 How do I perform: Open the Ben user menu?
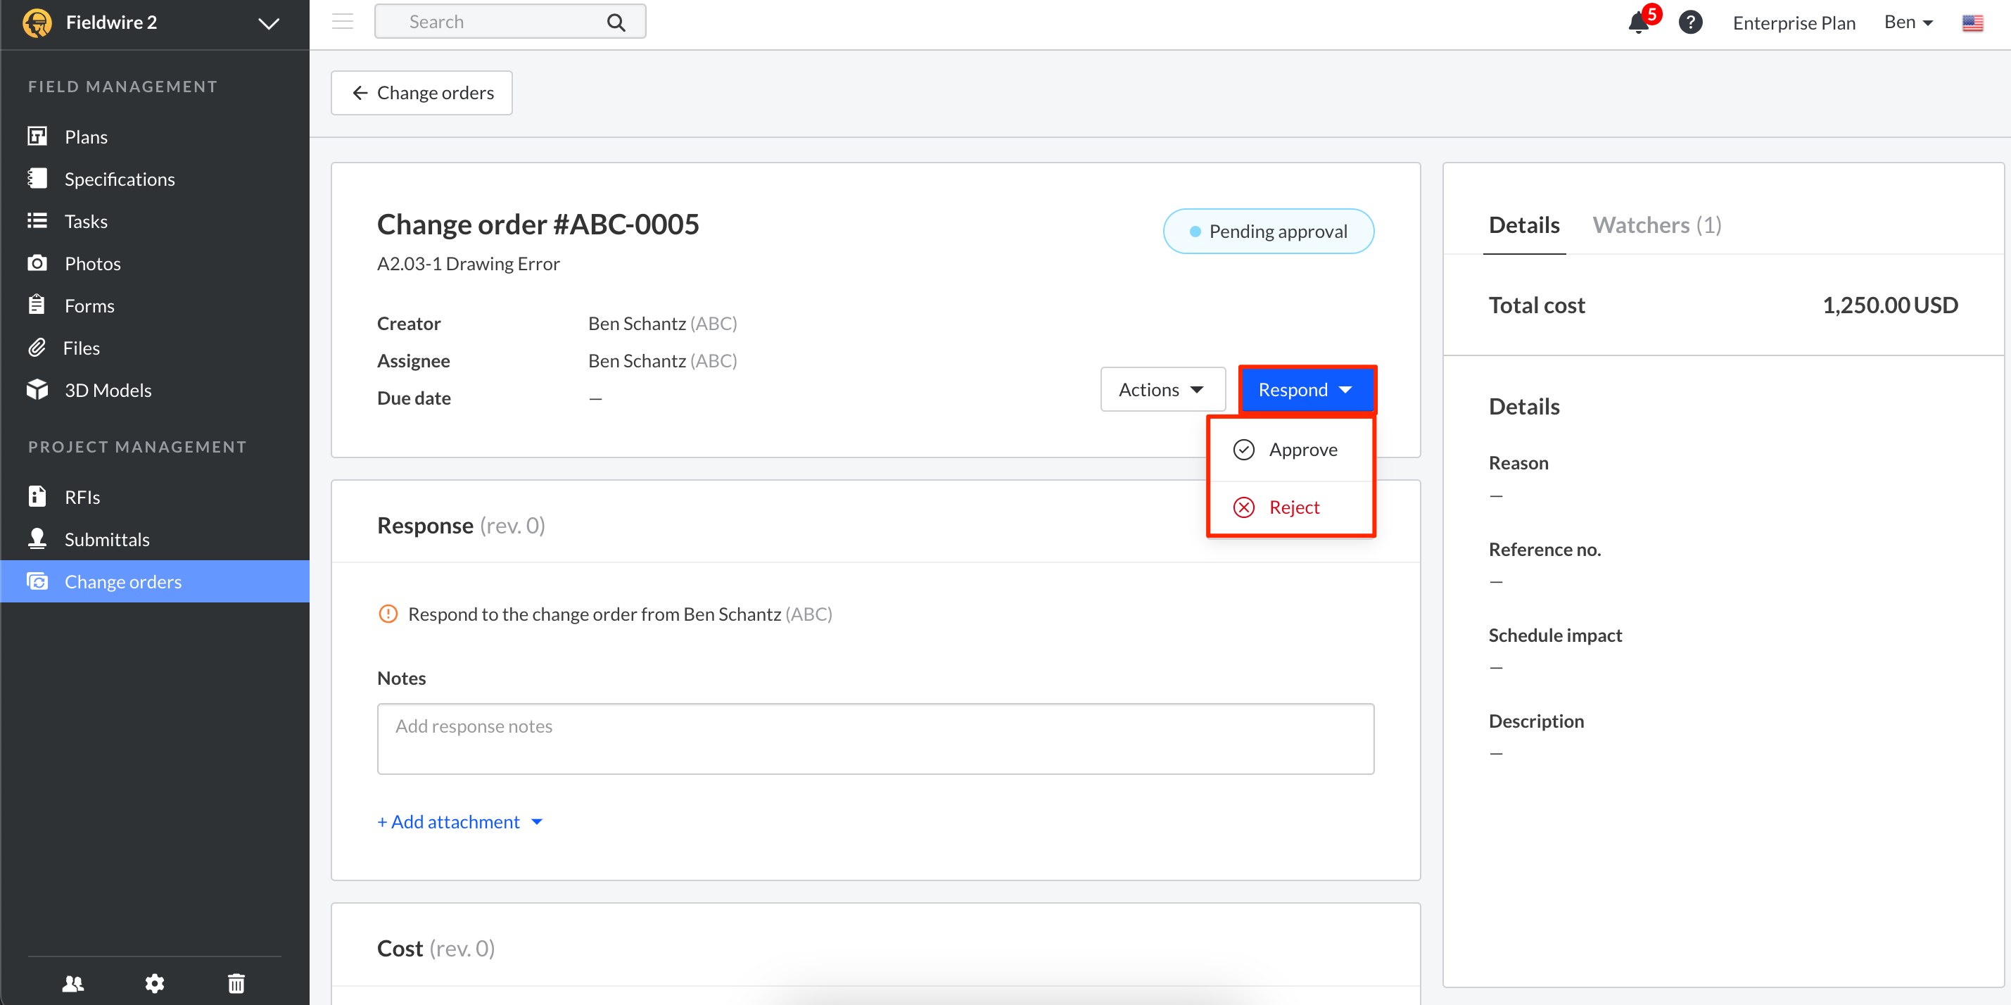[1908, 23]
